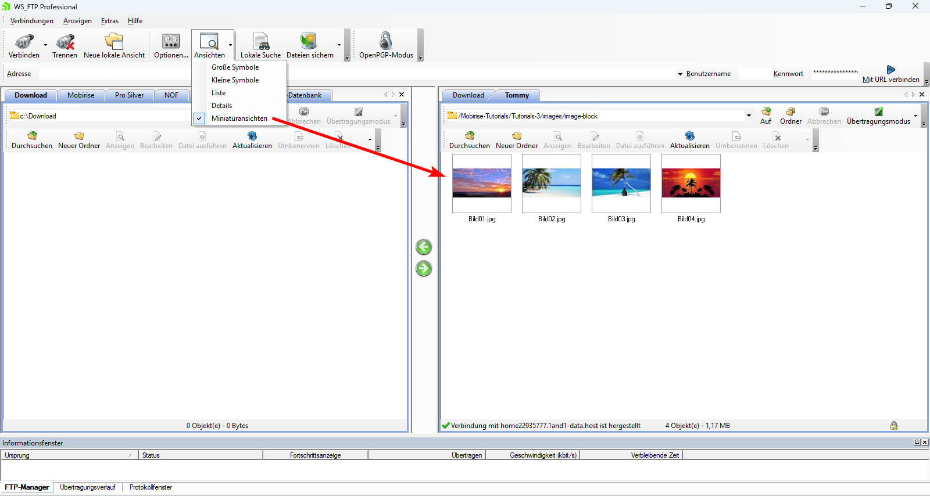Image resolution: width=930 pixels, height=496 pixels.
Task: Open the Adresse dropdown arrow
Action: [680, 74]
